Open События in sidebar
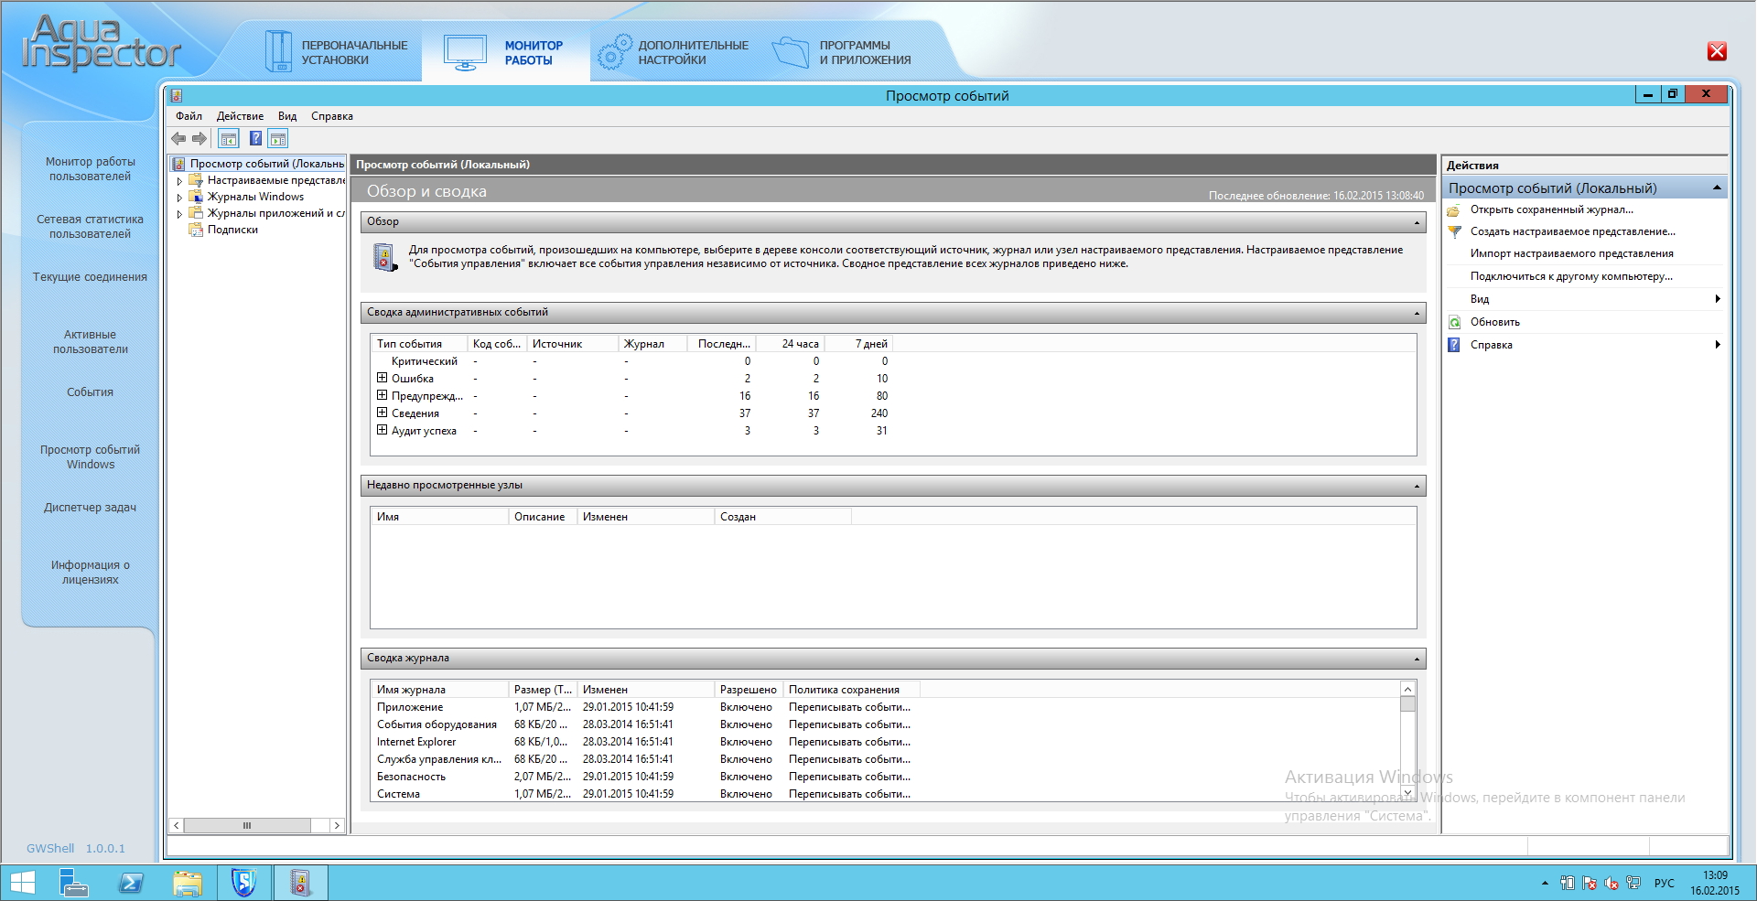 point(90,392)
